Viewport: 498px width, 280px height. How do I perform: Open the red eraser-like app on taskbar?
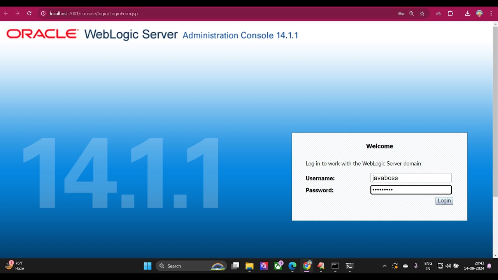pyautogui.click(x=321, y=266)
